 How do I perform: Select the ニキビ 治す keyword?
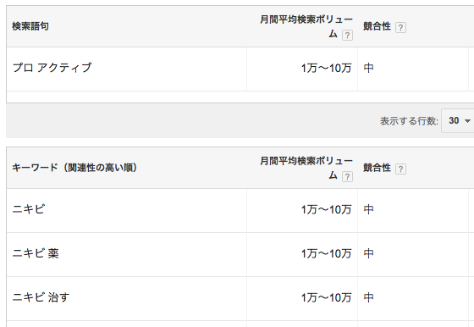(41, 297)
